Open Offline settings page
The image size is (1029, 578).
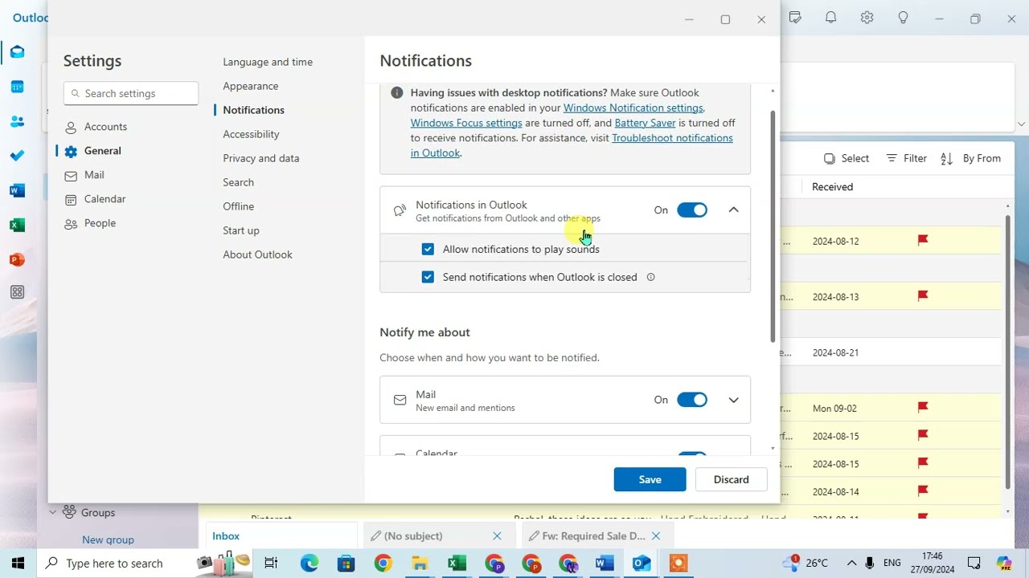point(239,206)
